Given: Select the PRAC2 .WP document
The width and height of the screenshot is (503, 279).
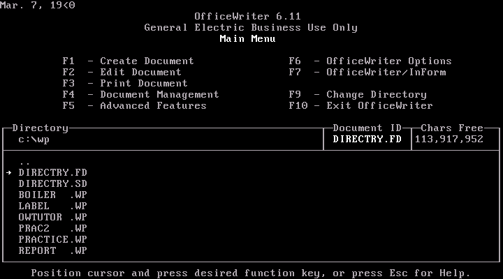Looking at the screenshot, I should pos(52,228).
